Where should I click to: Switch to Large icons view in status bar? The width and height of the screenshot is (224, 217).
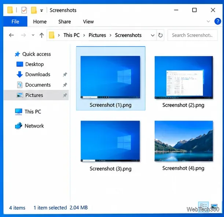click(214, 207)
